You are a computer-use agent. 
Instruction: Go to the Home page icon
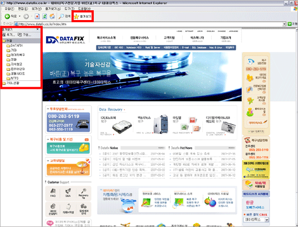pyautogui.click(x=52, y=16)
